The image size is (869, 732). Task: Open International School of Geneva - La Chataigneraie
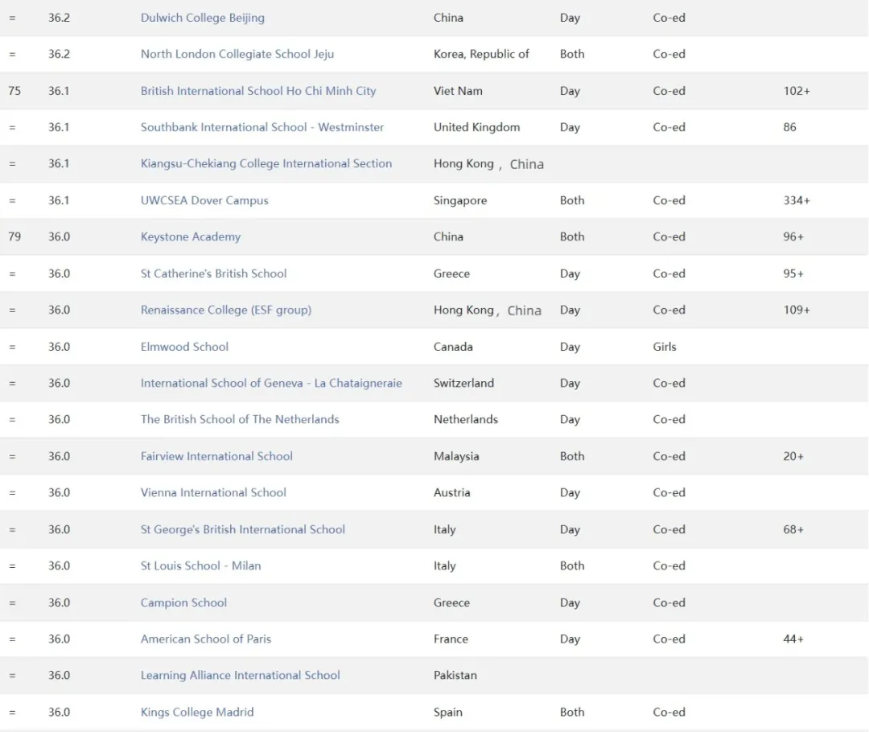click(x=271, y=383)
